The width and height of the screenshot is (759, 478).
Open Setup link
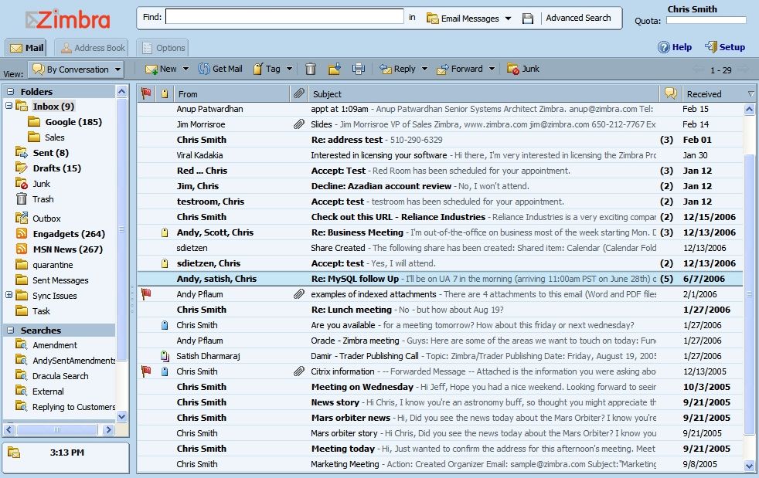(725, 47)
